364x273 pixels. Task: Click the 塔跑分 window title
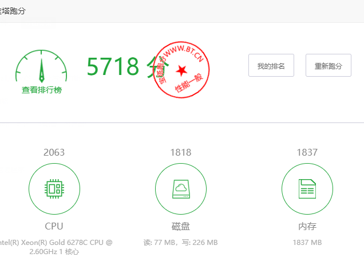tap(13, 11)
